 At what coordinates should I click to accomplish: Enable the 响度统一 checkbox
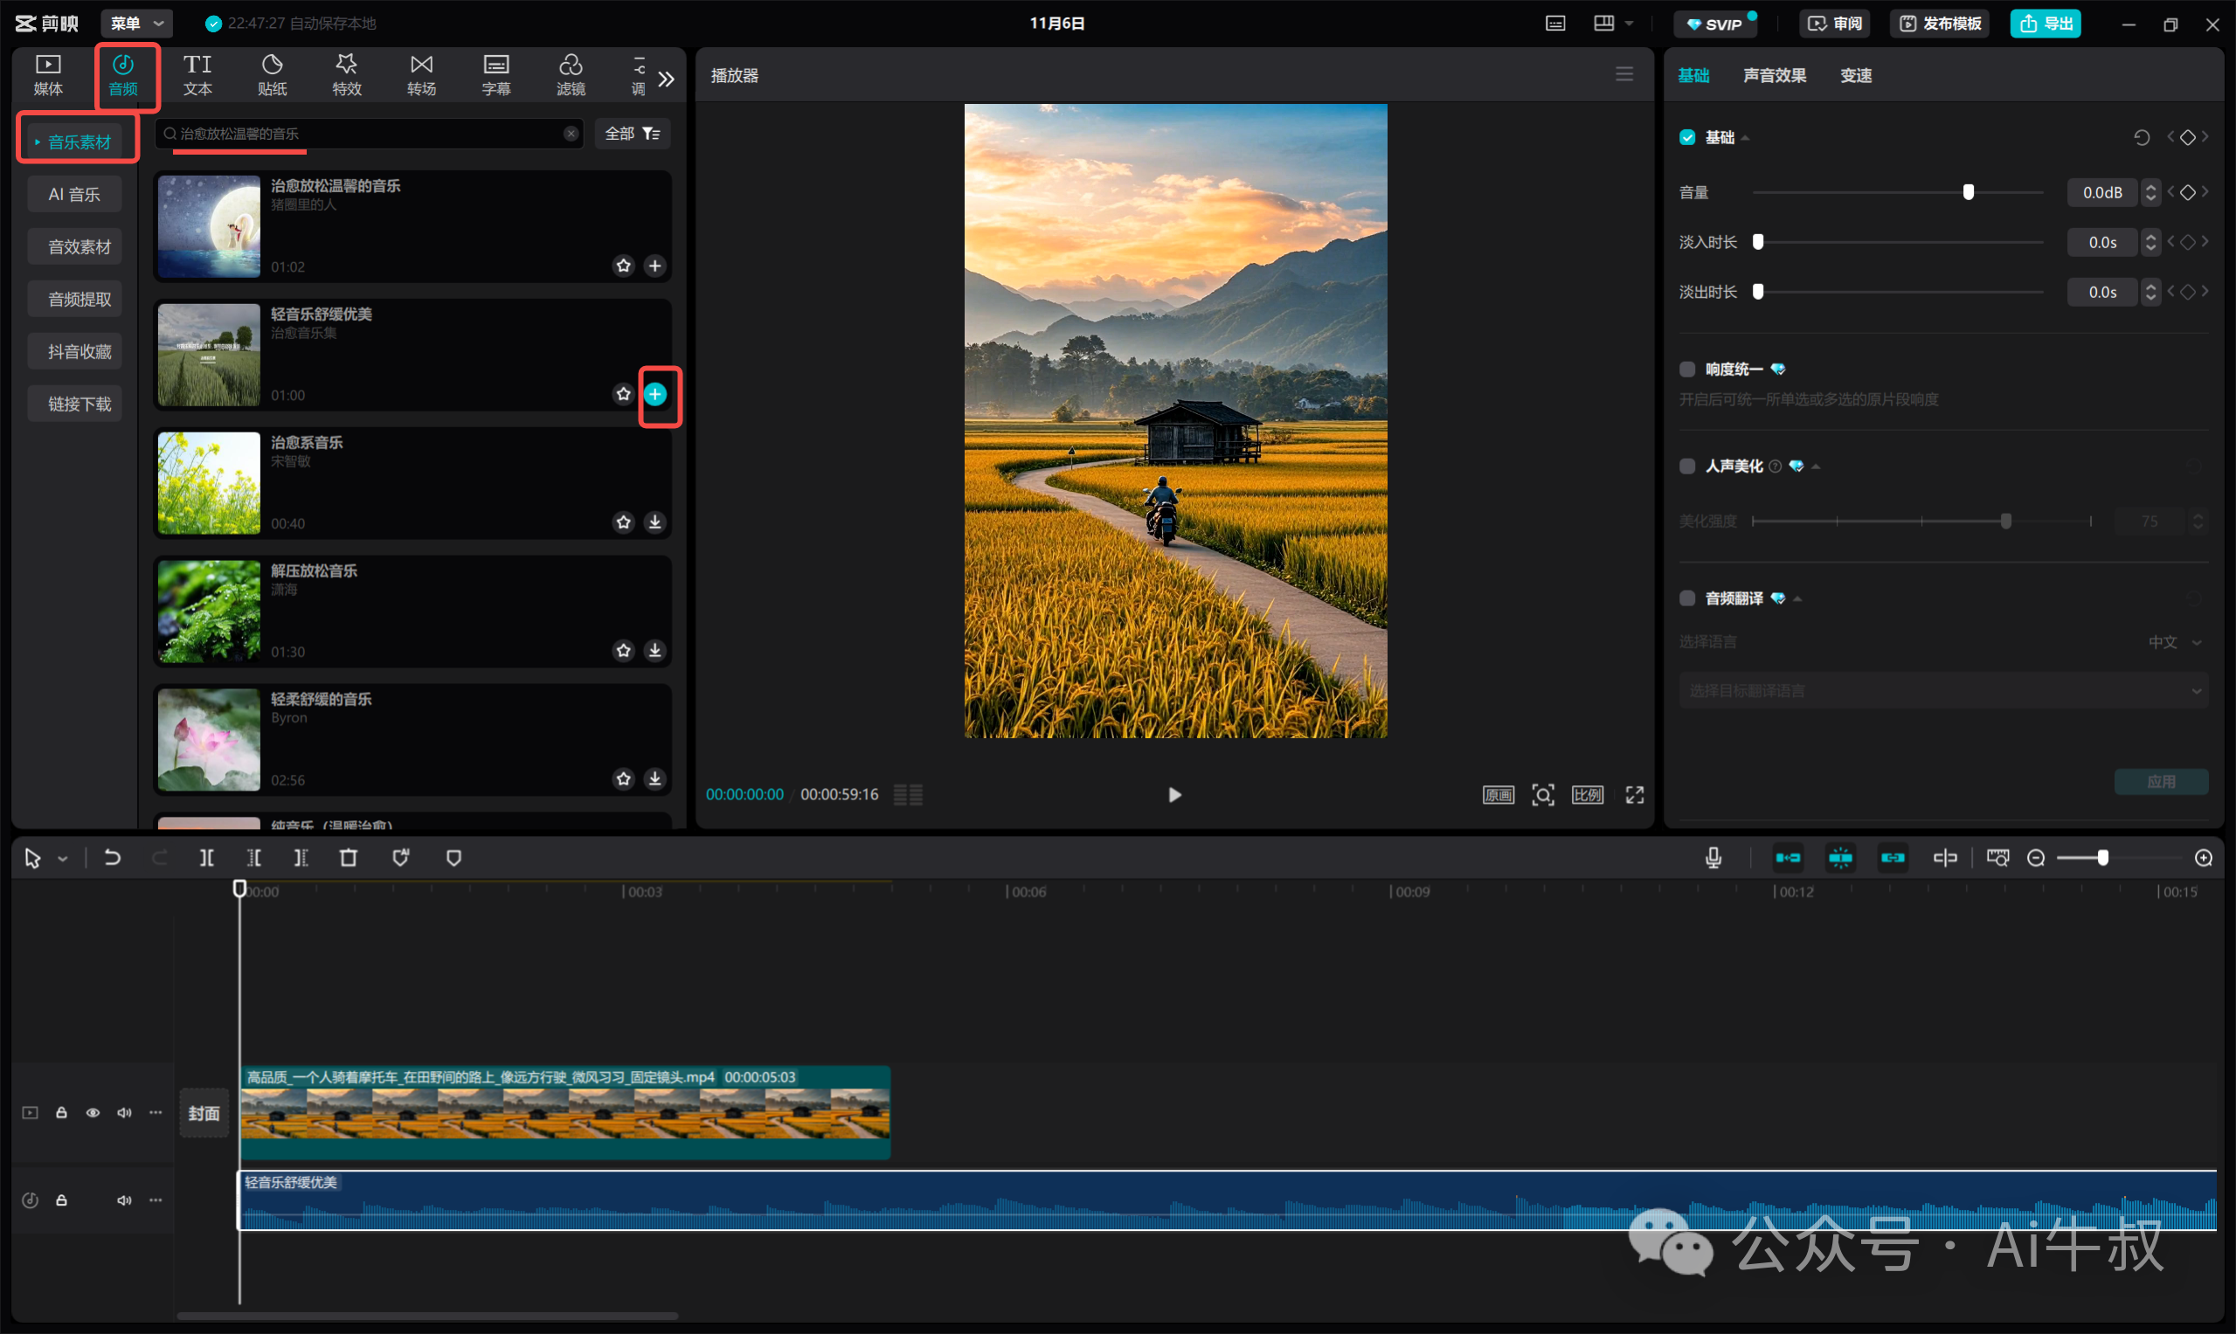1686,370
